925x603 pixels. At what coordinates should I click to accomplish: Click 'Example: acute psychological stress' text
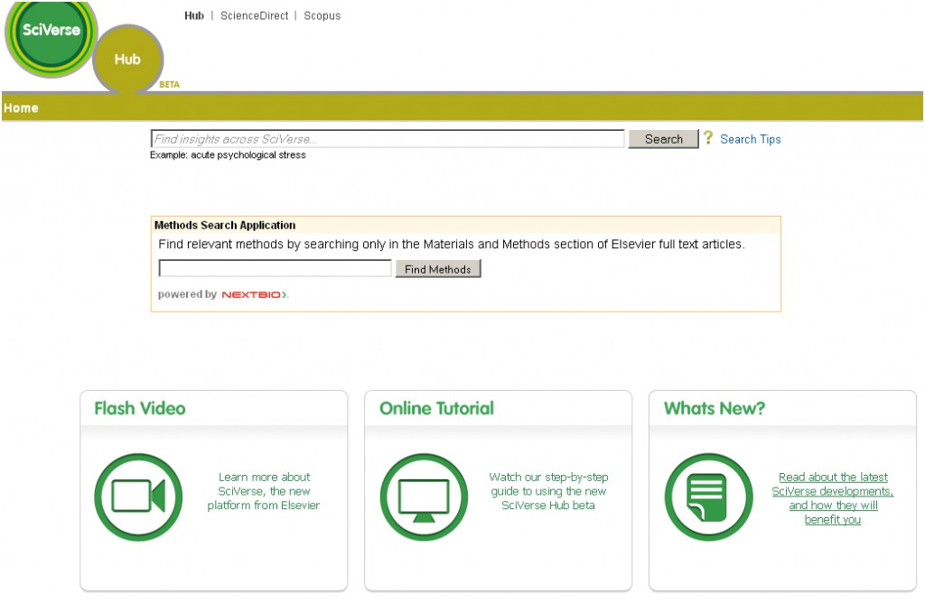point(228,155)
